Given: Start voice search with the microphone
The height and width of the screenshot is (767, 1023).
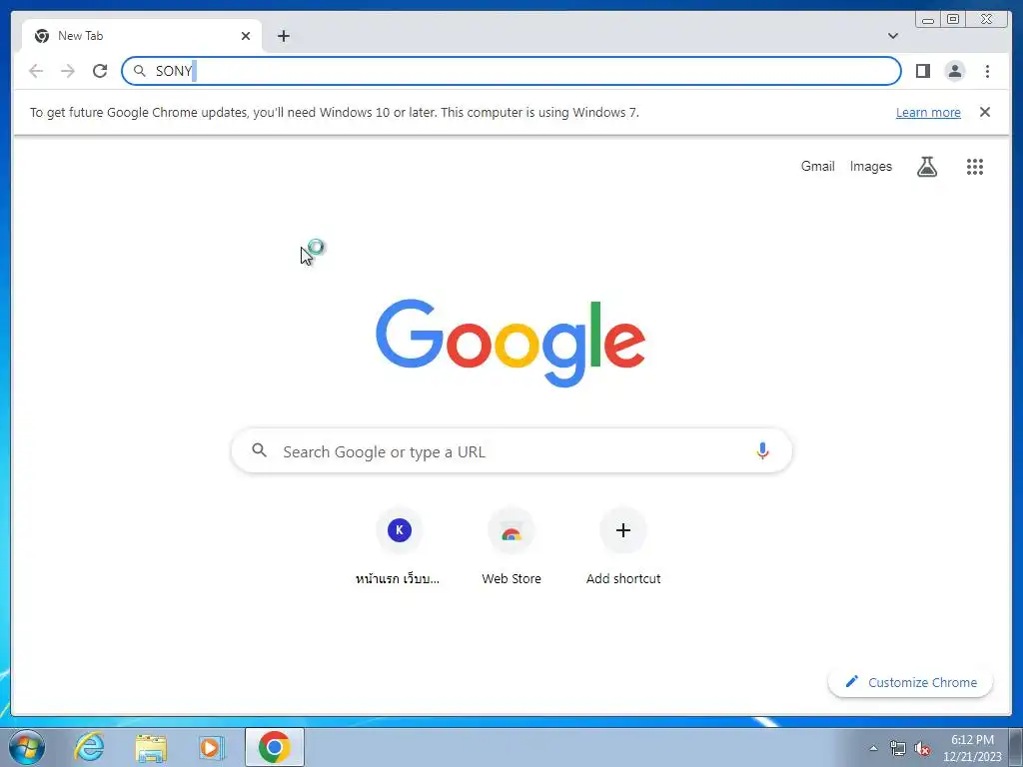Looking at the screenshot, I should click(x=762, y=450).
